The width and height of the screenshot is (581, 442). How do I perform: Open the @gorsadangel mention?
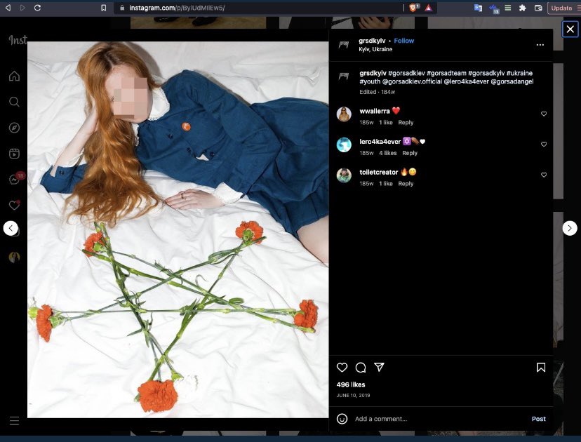click(x=512, y=81)
